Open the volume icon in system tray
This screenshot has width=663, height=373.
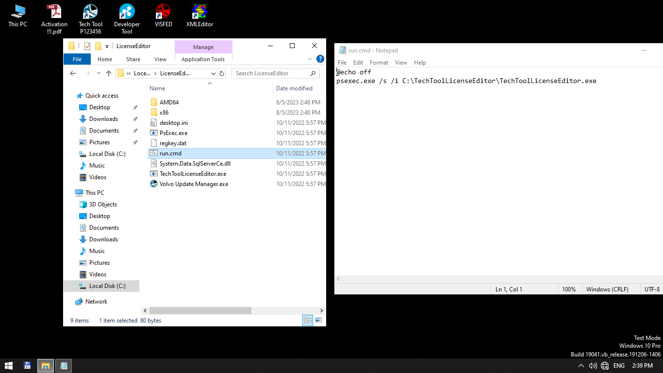pyautogui.click(x=593, y=366)
